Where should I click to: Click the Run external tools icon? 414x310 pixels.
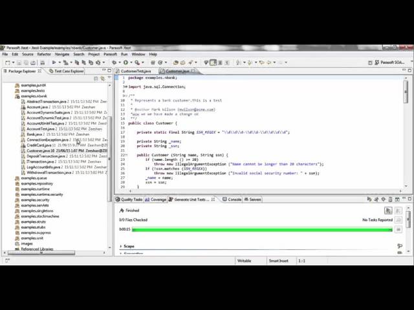[x=137, y=63]
